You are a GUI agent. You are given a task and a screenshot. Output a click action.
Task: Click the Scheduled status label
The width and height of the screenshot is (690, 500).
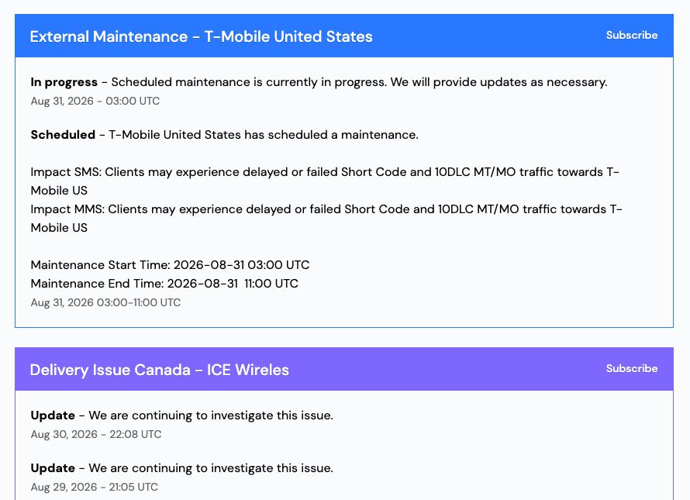tap(63, 135)
